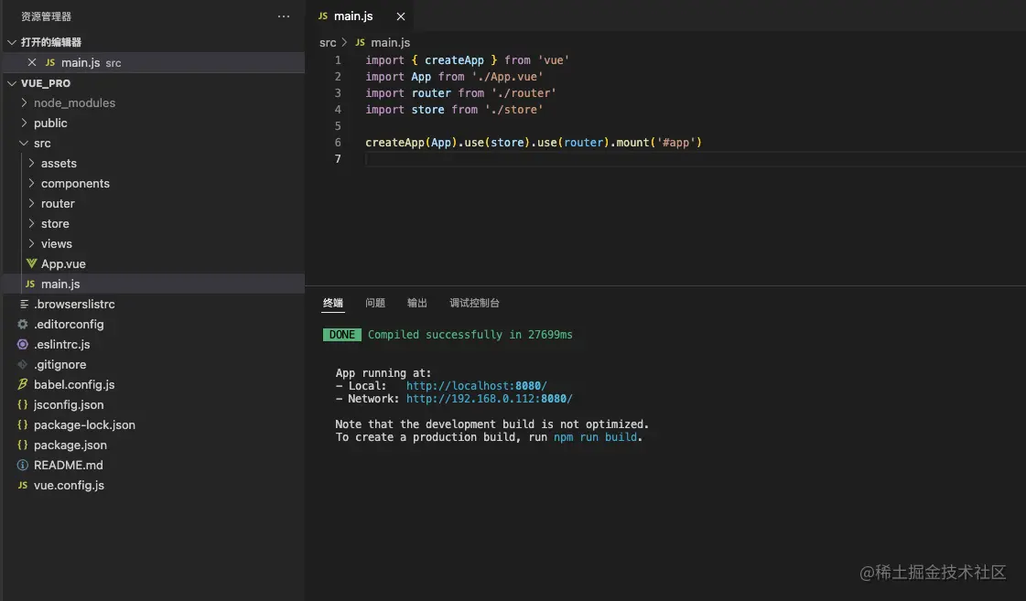
Task: Click 'npm run build' in terminal
Action: [595, 437]
